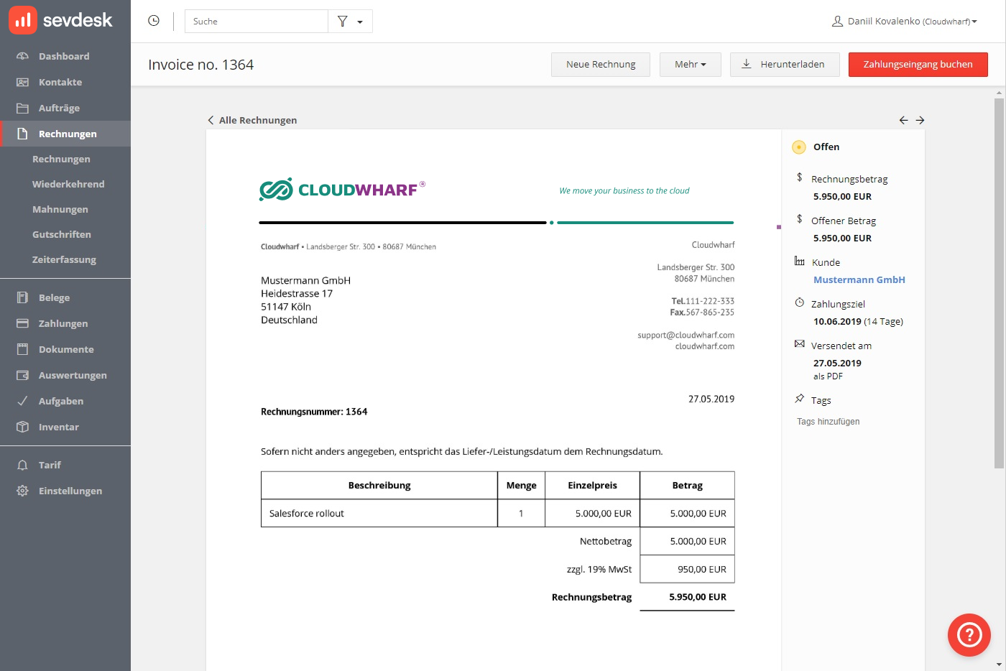Click the Auswertungen sidebar icon
1006x671 pixels.
point(22,375)
